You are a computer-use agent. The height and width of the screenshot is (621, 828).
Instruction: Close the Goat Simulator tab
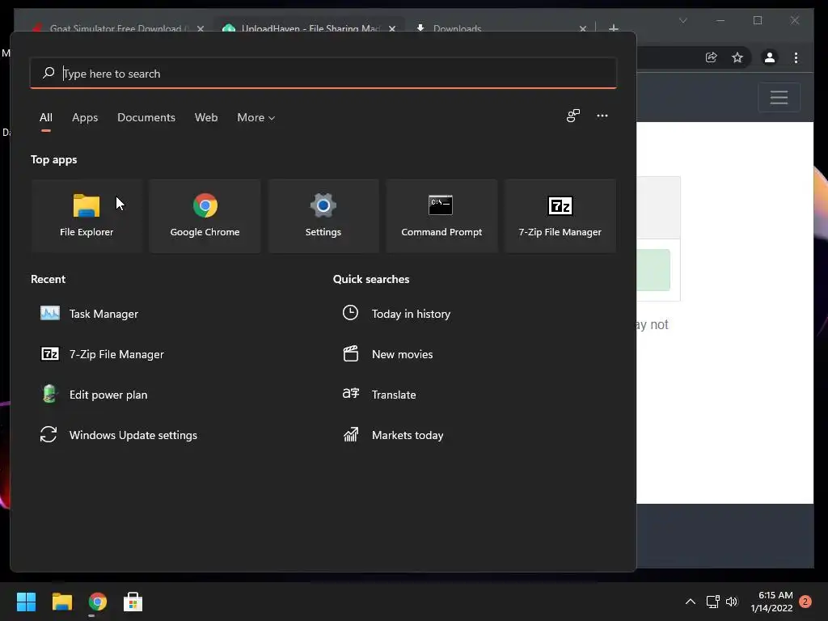201,28
